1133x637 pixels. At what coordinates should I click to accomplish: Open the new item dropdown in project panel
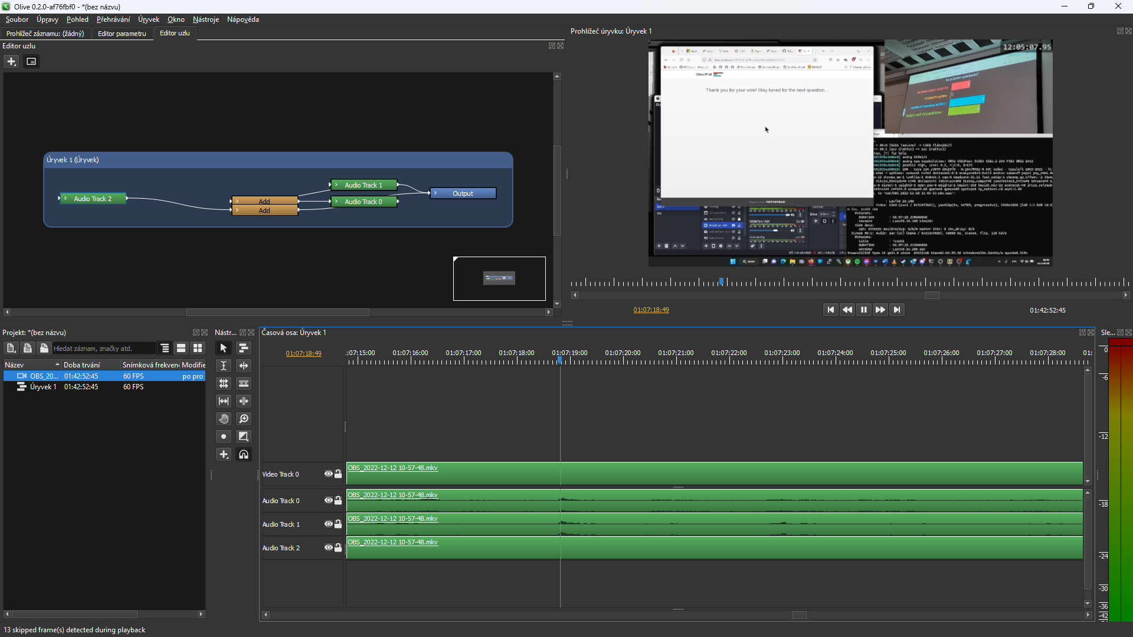click(11, 348)
